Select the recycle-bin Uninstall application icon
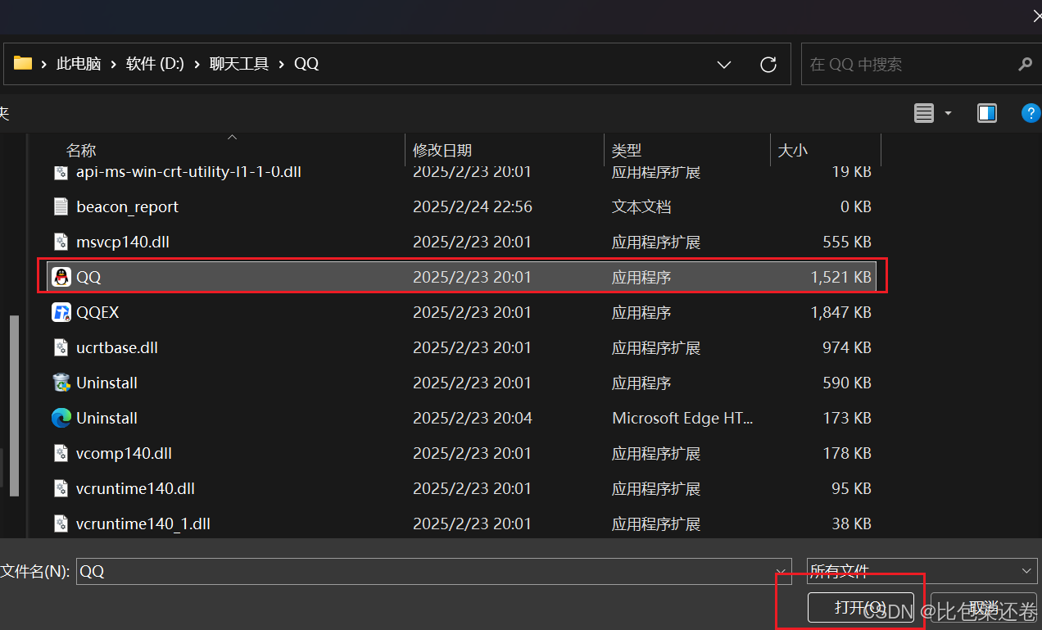 point(61,383)
